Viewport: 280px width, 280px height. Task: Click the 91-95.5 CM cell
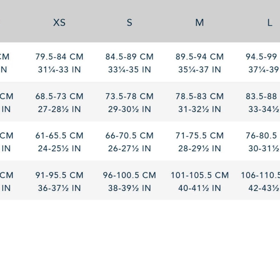pyautogui.click(x=59, y=175)
